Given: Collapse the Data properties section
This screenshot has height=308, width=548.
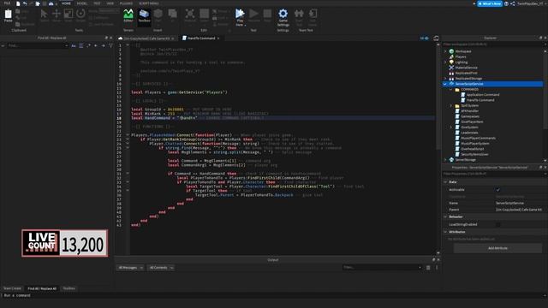Looking at the screenshot, I should (445, 182).
